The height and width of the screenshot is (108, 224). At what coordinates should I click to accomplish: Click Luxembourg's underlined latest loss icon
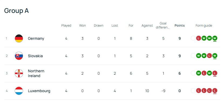pyautogui.click(x=215, y=91)
